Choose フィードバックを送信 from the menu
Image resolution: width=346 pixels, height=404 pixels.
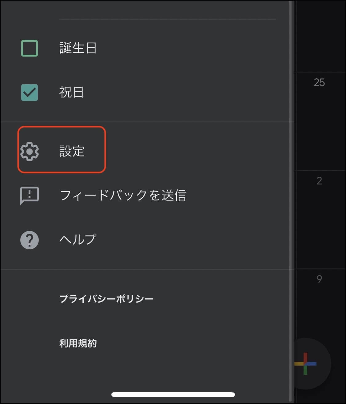[123, 195]
